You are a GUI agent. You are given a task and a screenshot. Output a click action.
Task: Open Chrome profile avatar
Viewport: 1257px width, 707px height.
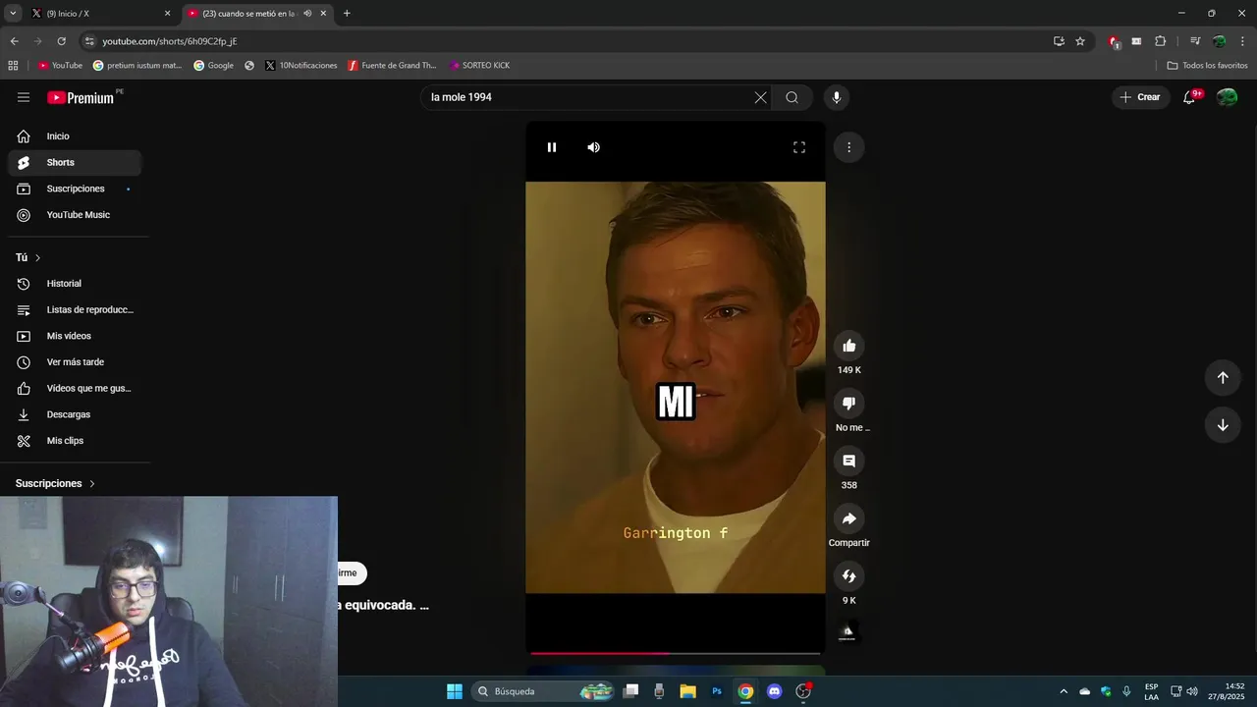1219,41
